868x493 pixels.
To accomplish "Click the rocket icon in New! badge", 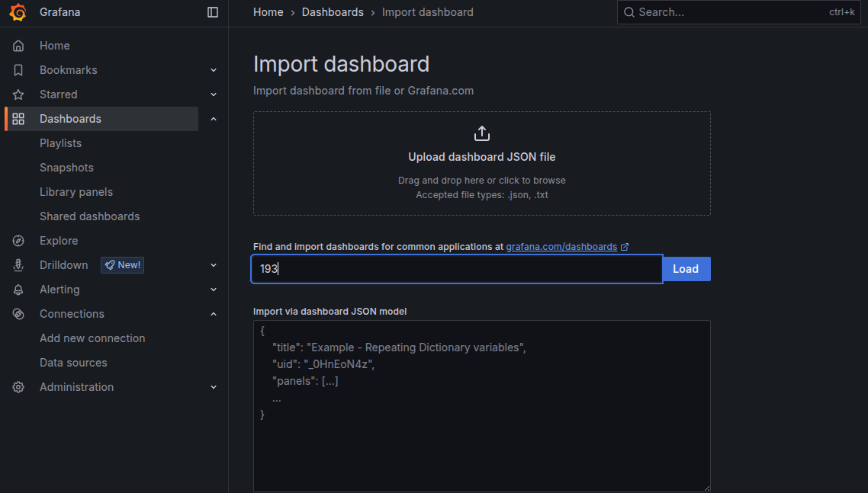I will point(110,265).
